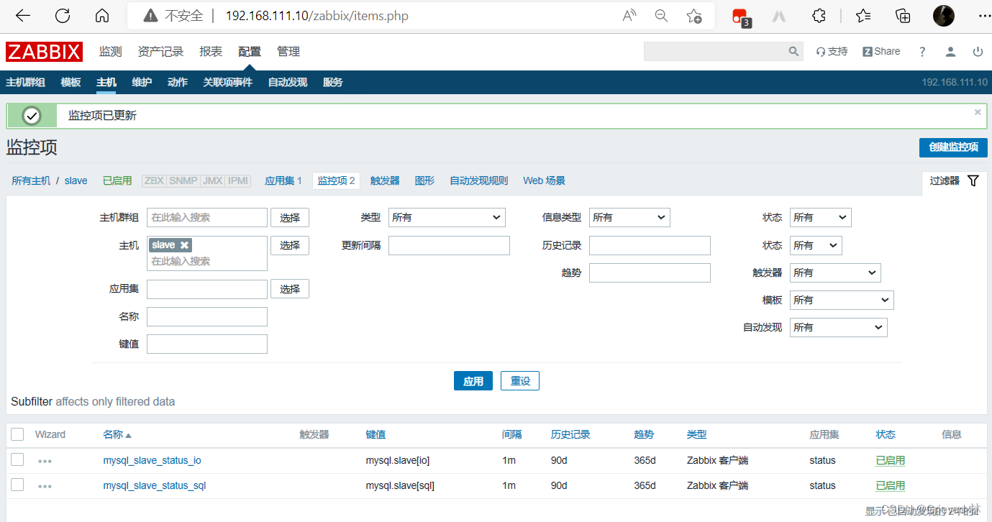Screen dimensions: 992x522
Task: Check the mysql_slave_status_io row checkbox
Action: (18, 460)
